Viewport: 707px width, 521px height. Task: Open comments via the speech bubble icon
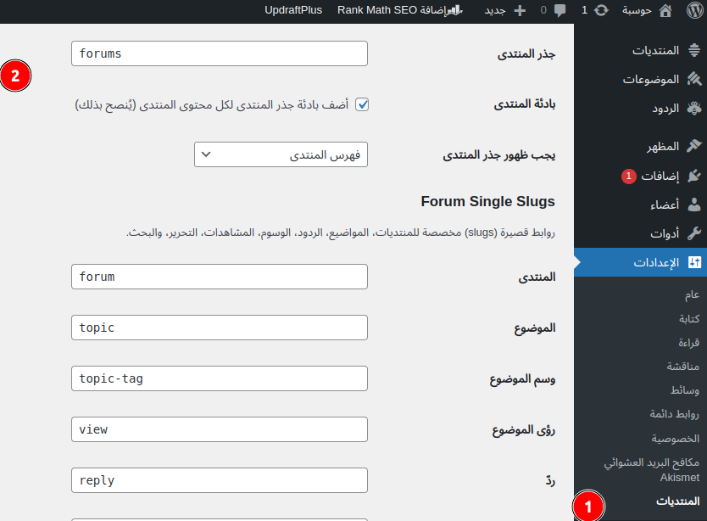[559, 11]
